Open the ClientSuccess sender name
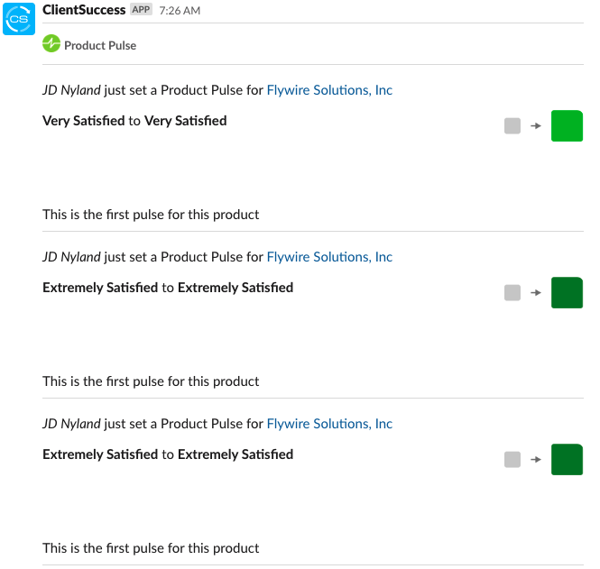The image size is (600, 569). pyautogui.click(x=84, y=10)
